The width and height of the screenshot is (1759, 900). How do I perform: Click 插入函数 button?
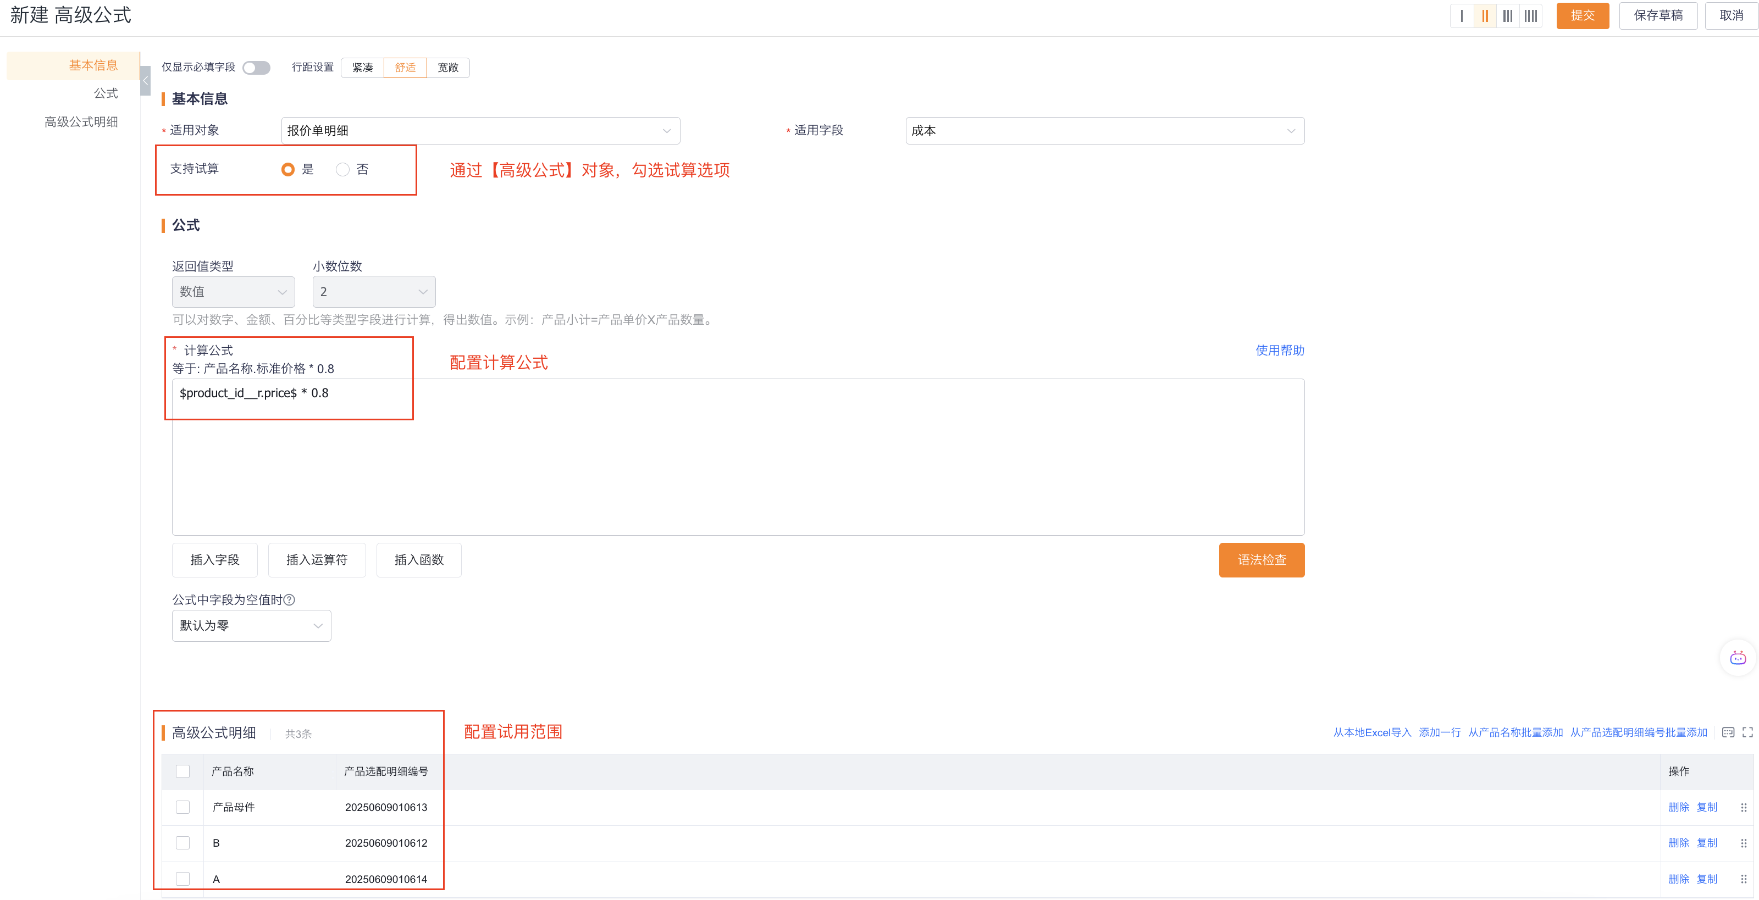coord(418,559)
